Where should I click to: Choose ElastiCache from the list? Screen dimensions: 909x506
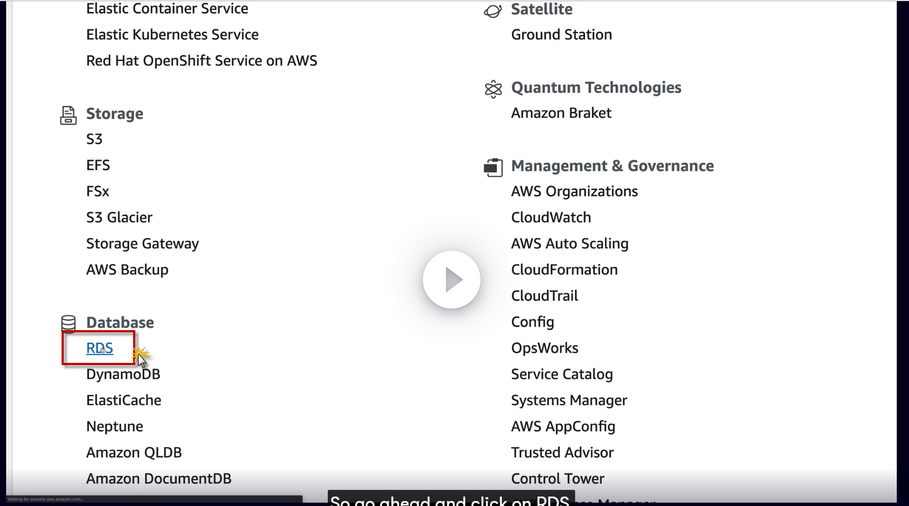[x=124, y=401]
